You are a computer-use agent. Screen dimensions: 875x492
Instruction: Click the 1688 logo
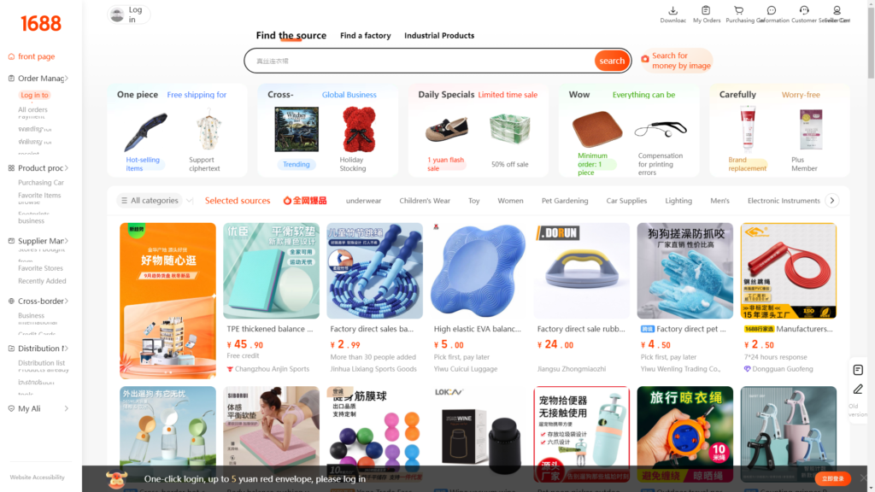click(x=41, y=23)
